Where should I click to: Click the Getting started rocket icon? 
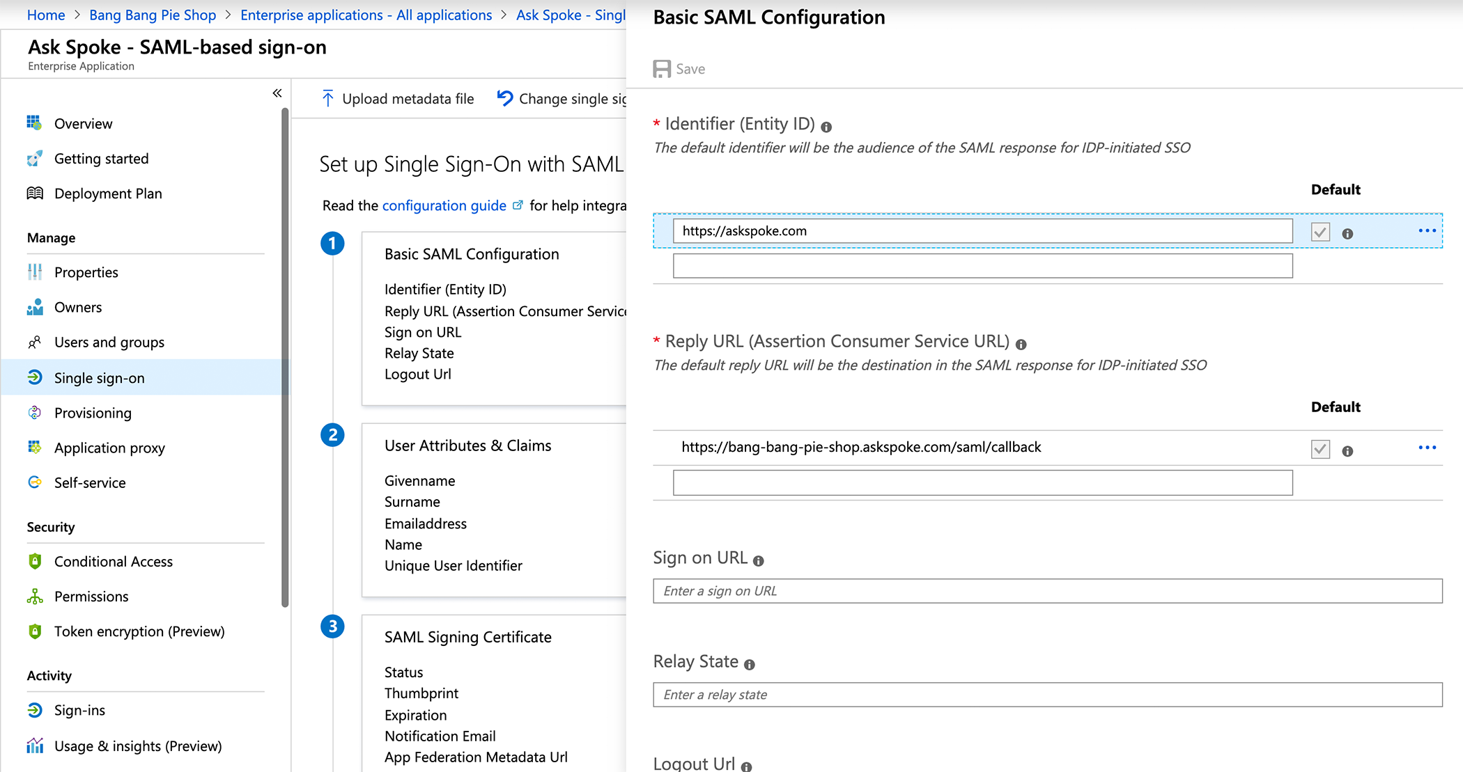34,159
